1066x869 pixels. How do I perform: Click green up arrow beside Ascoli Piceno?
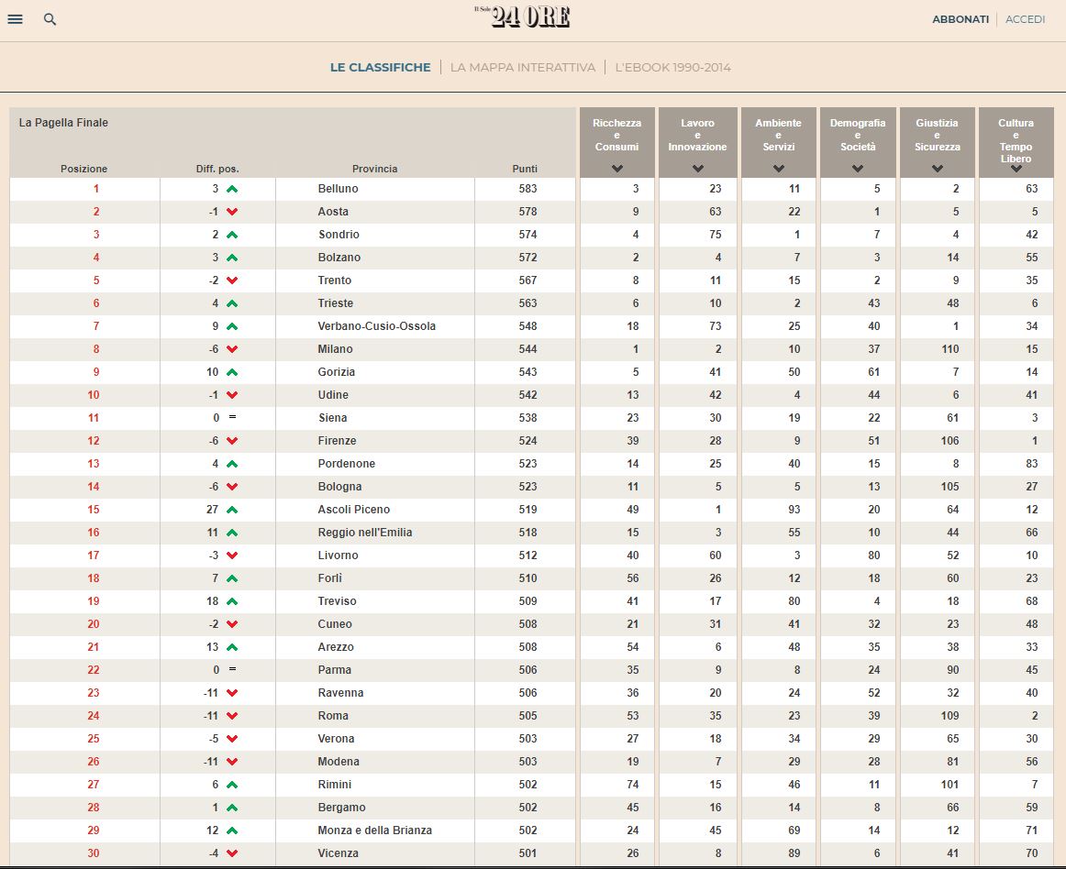tap(232, 510)
